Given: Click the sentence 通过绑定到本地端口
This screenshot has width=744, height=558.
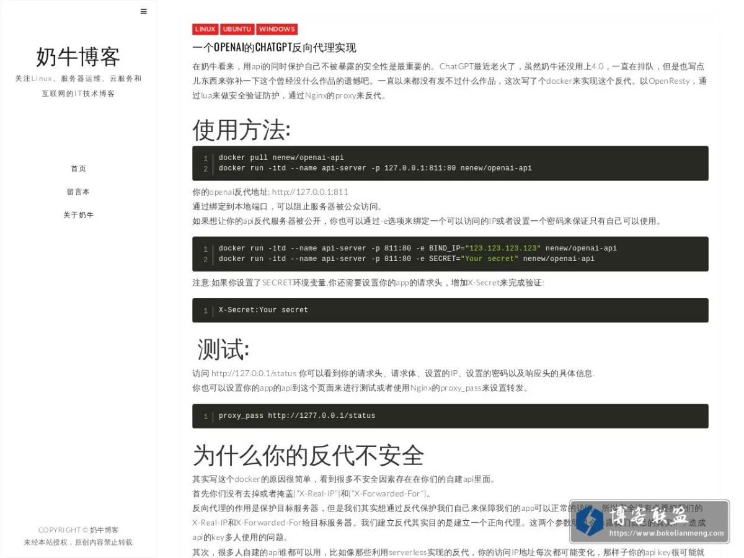Looking at the screenshot, I should click(x=288, y=206).
